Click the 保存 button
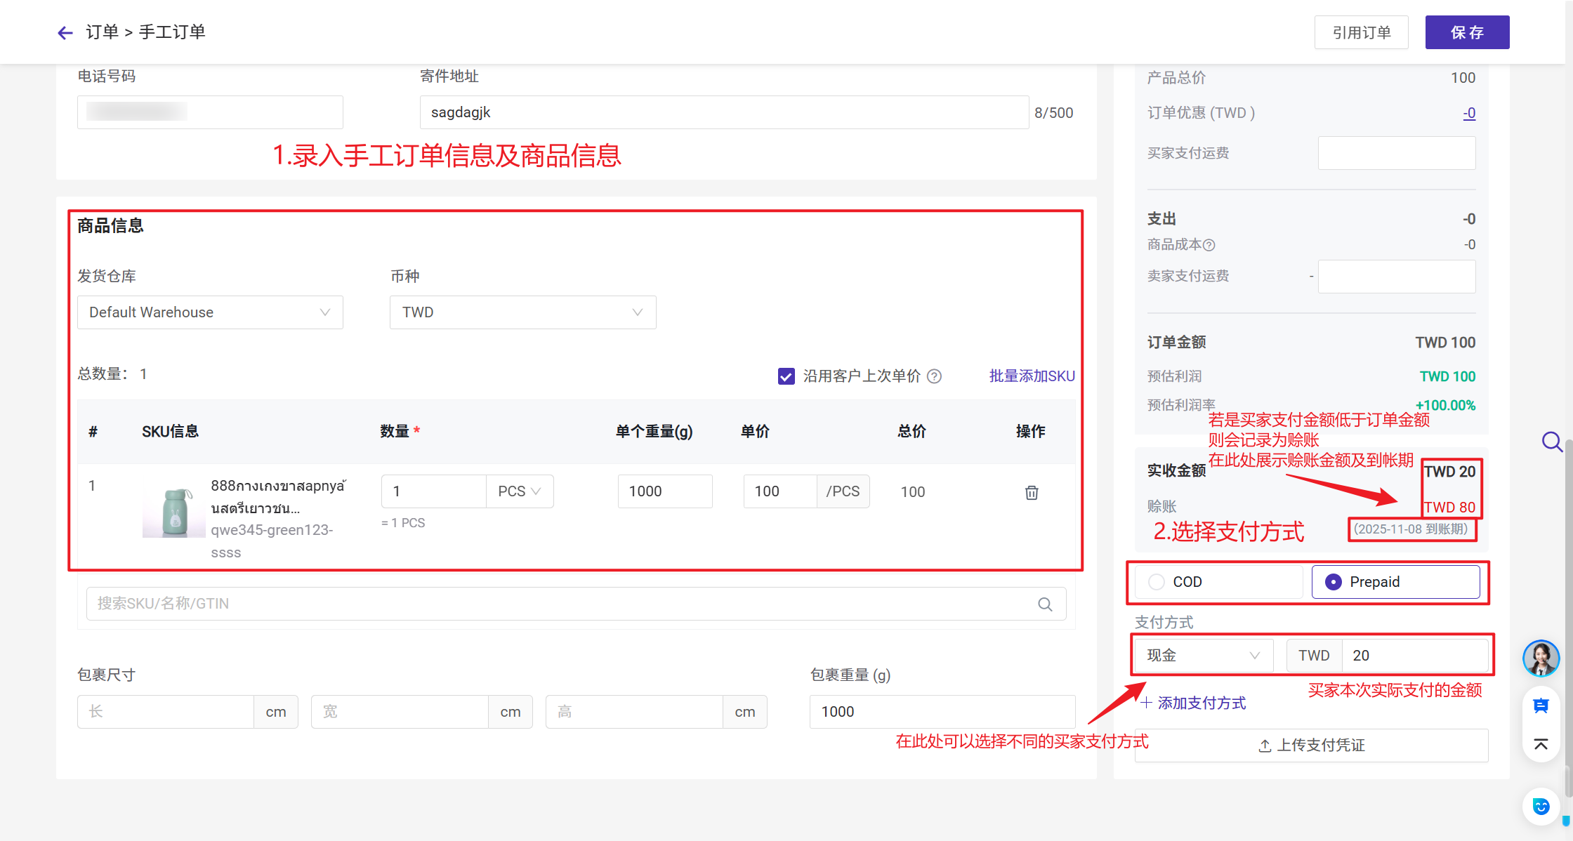 [x=1466, y=32]
